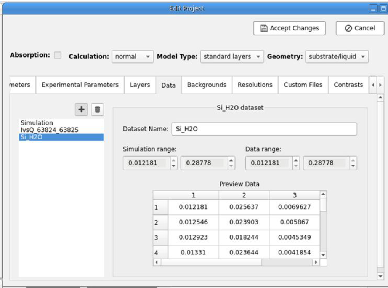This screenshot has height=288, width=388.
Task: Go to the Custom Files tab
Action: 303,85
